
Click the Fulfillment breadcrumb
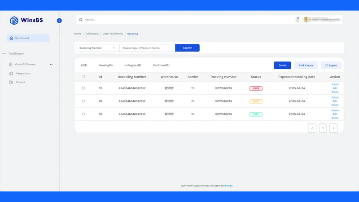tap(92, 34)
